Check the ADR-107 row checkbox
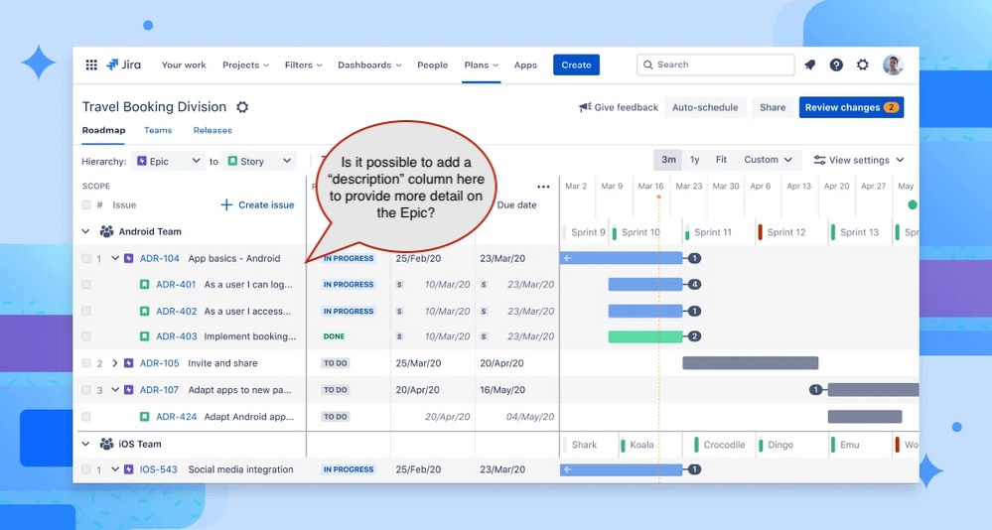This screenshot has height=530, width=992. 86,390
